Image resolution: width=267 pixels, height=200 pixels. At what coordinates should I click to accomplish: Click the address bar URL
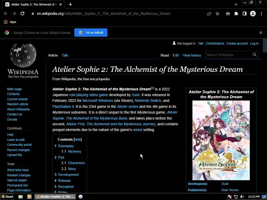(x=104, y=14)
